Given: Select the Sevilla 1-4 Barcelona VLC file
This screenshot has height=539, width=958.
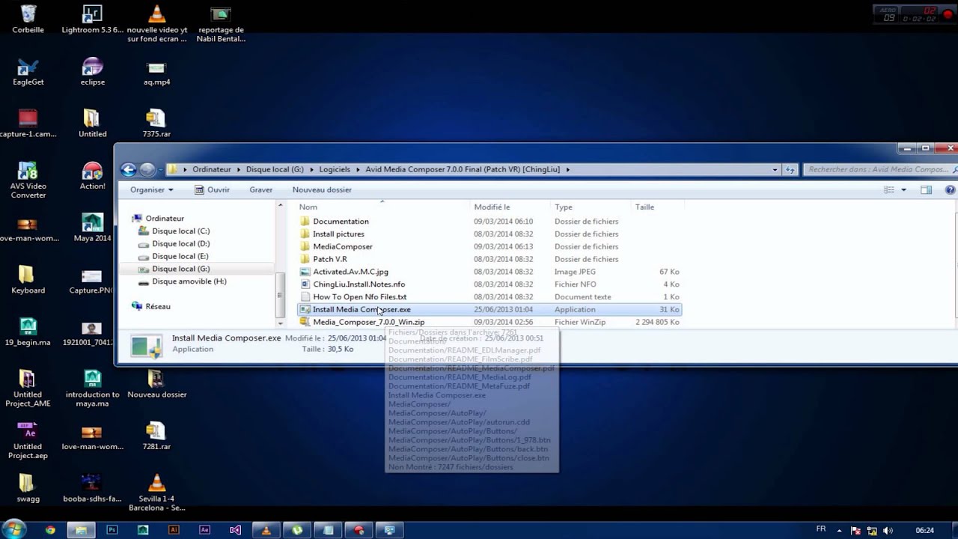Looking at the screenshot, I should (156, 493).
